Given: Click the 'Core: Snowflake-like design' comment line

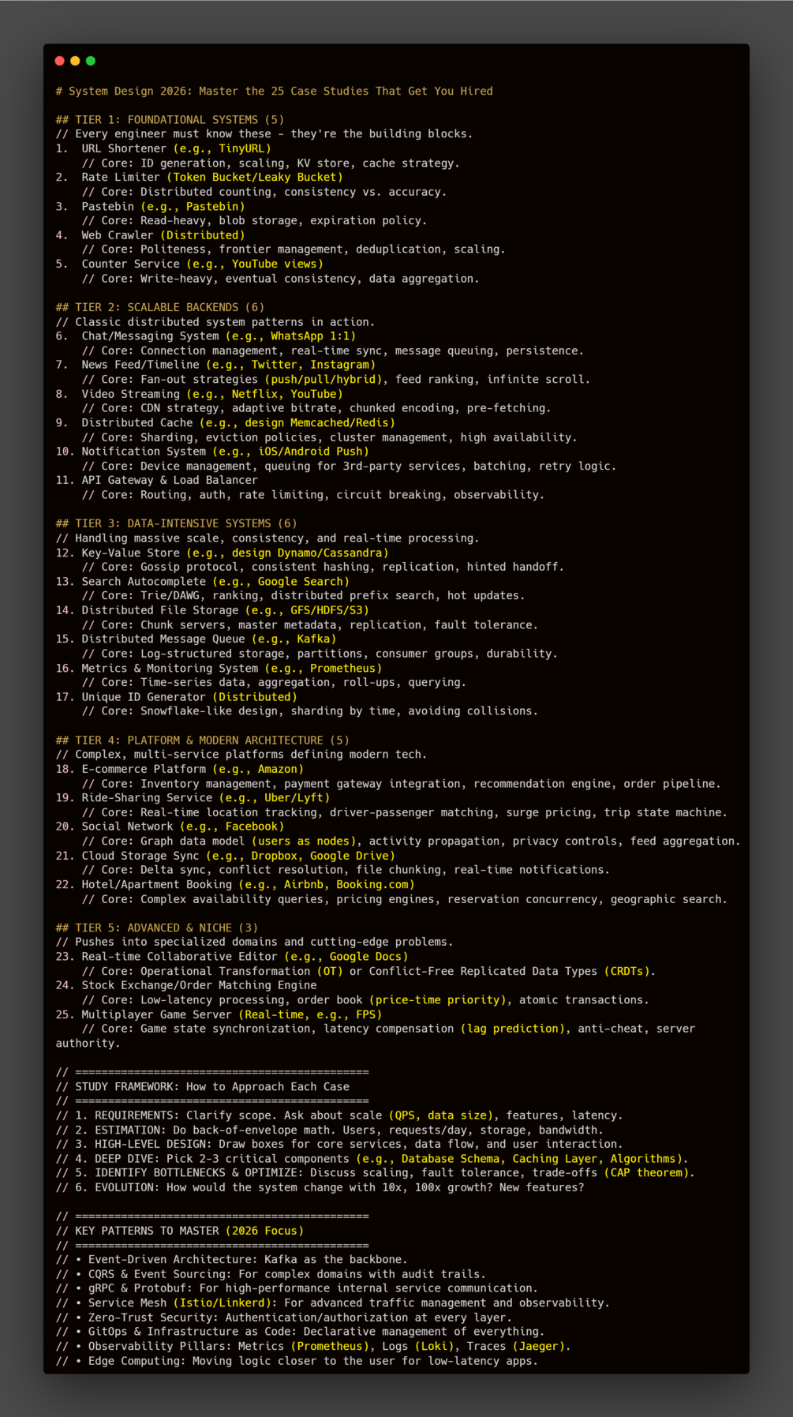Looking at the screenshot, I should pyautogui.click(x=310, y=712).
